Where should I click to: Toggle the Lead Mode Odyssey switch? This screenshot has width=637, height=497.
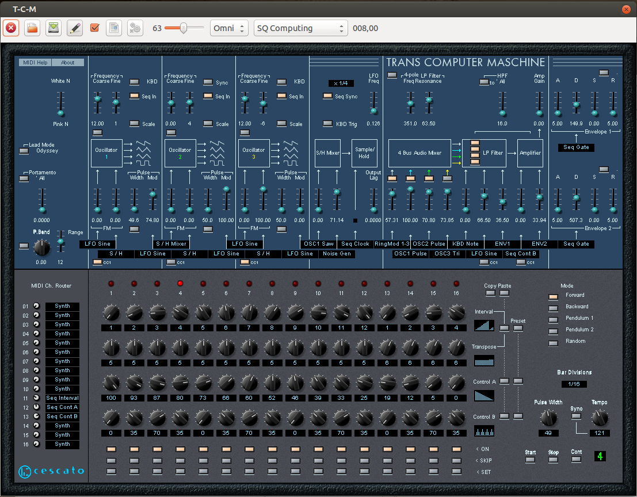click(x=24, y=151)
